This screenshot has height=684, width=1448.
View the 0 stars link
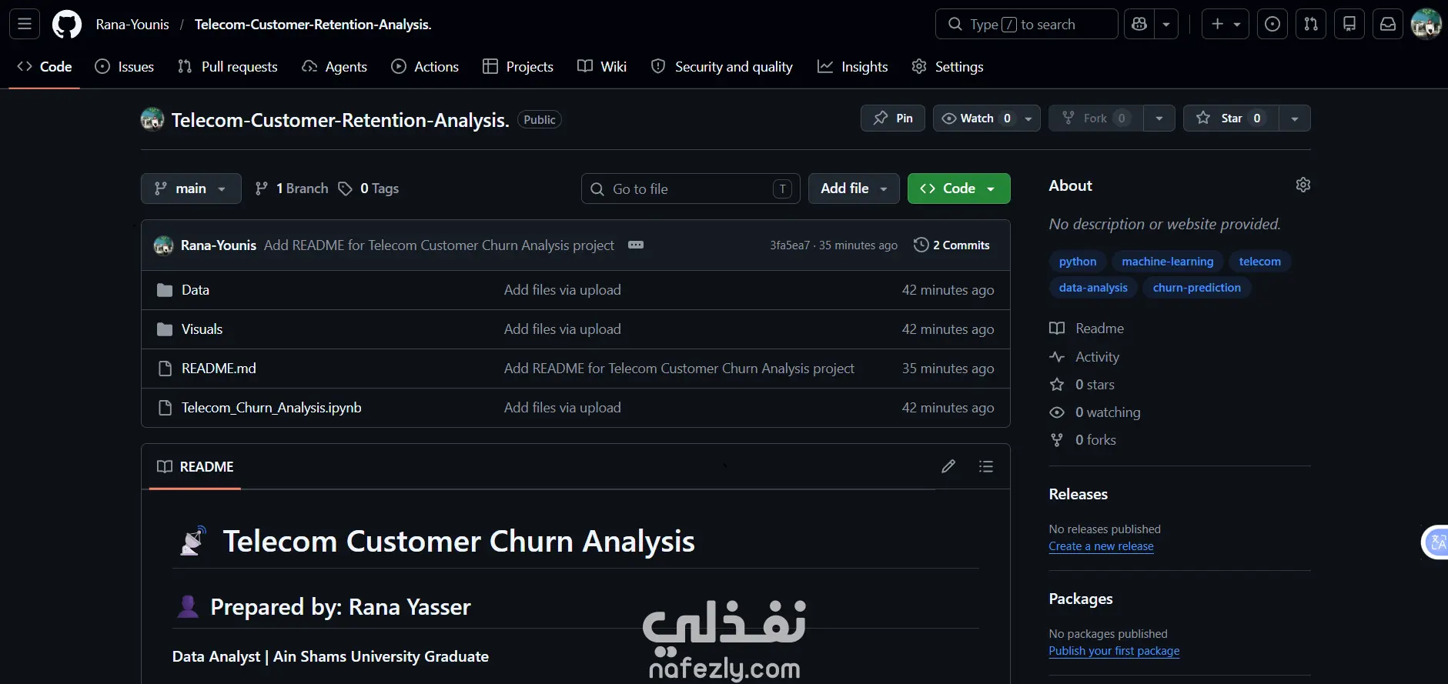coord(1082,385)
